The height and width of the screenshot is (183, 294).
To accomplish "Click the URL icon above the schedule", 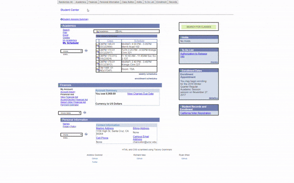I will point(117,31).
